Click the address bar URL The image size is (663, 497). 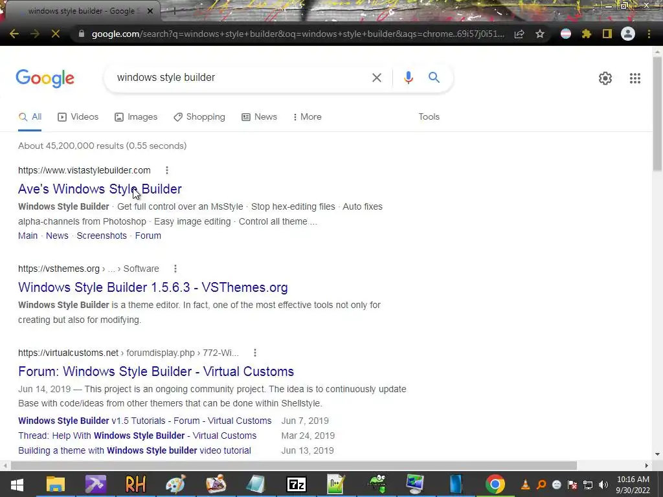coord(298,34)
